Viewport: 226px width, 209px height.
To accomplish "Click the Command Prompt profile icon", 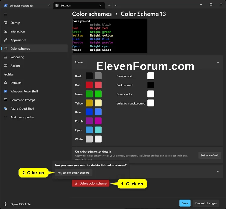I will click(x=5, y=100).
